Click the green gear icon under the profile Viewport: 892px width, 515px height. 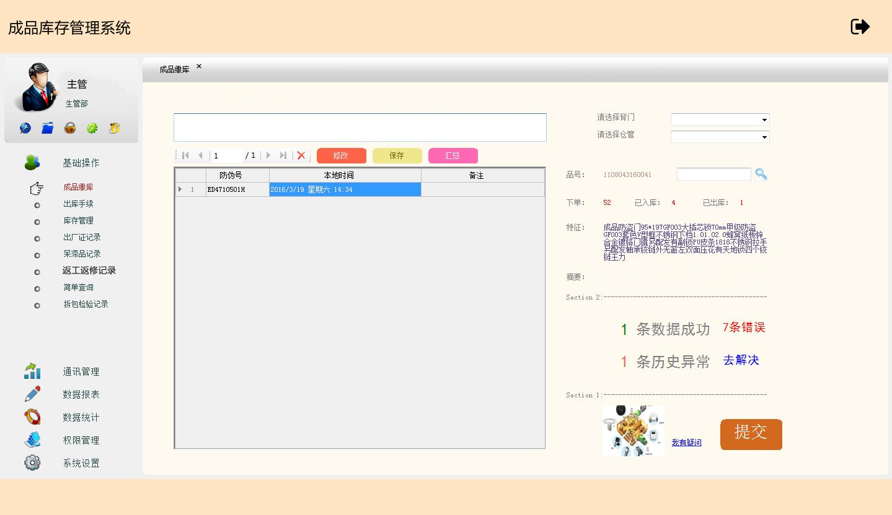point(92,128)
